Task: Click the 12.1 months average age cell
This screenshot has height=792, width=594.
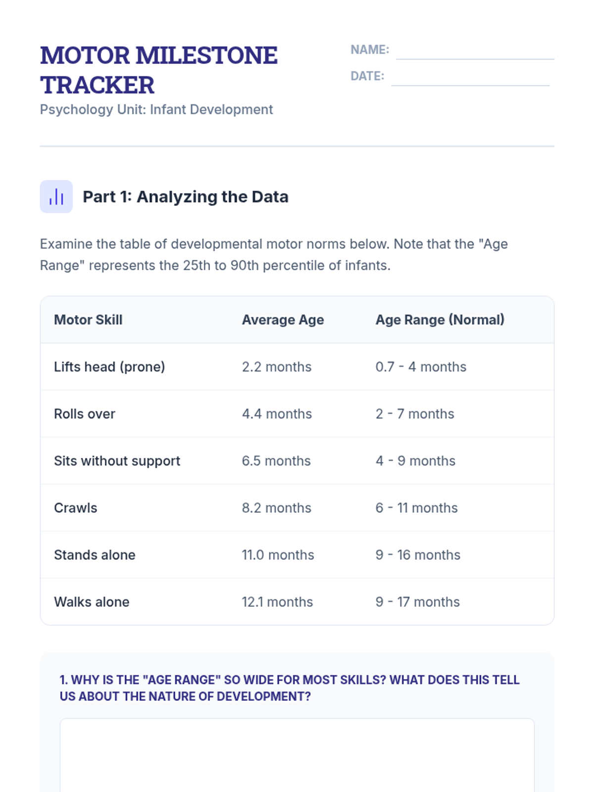Action: (277, 602)
